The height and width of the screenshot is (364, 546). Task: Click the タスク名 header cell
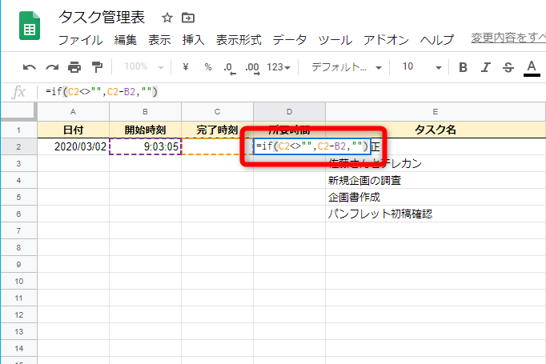tap(436, 130)
